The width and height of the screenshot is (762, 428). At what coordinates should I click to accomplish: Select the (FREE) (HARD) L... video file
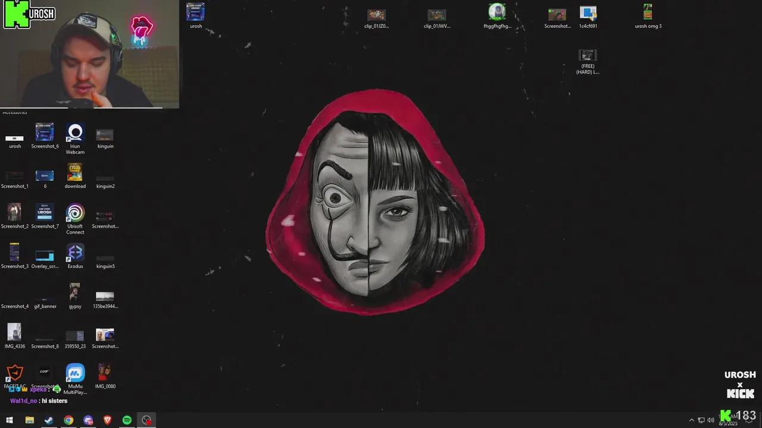[x=588, y=61]
